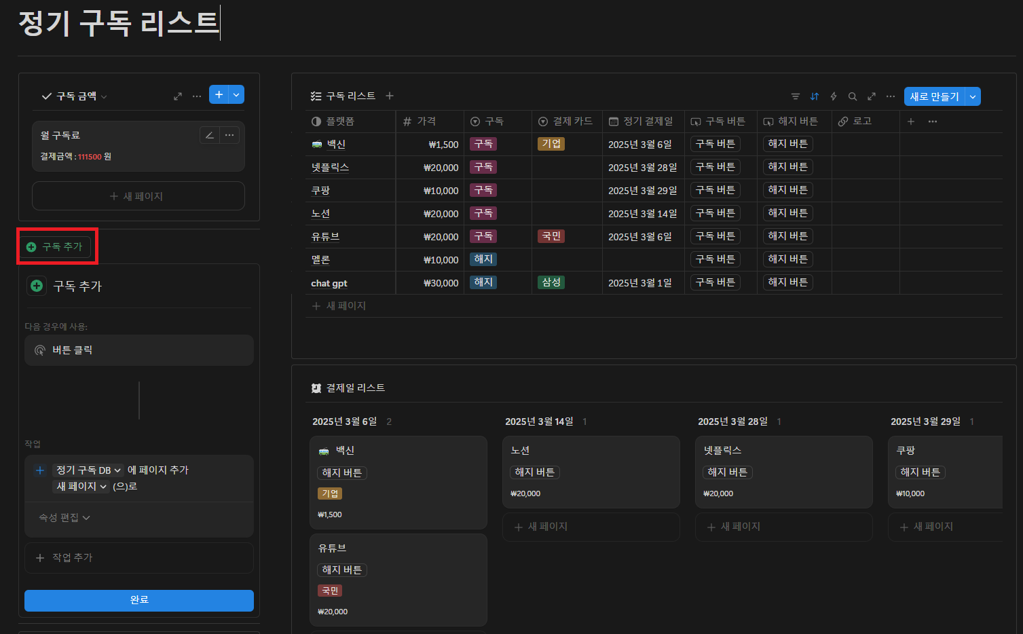Expand 속성 편집 options
Image resolution: width=1023 pixels, height=634 pixels.
pos(64,518)
